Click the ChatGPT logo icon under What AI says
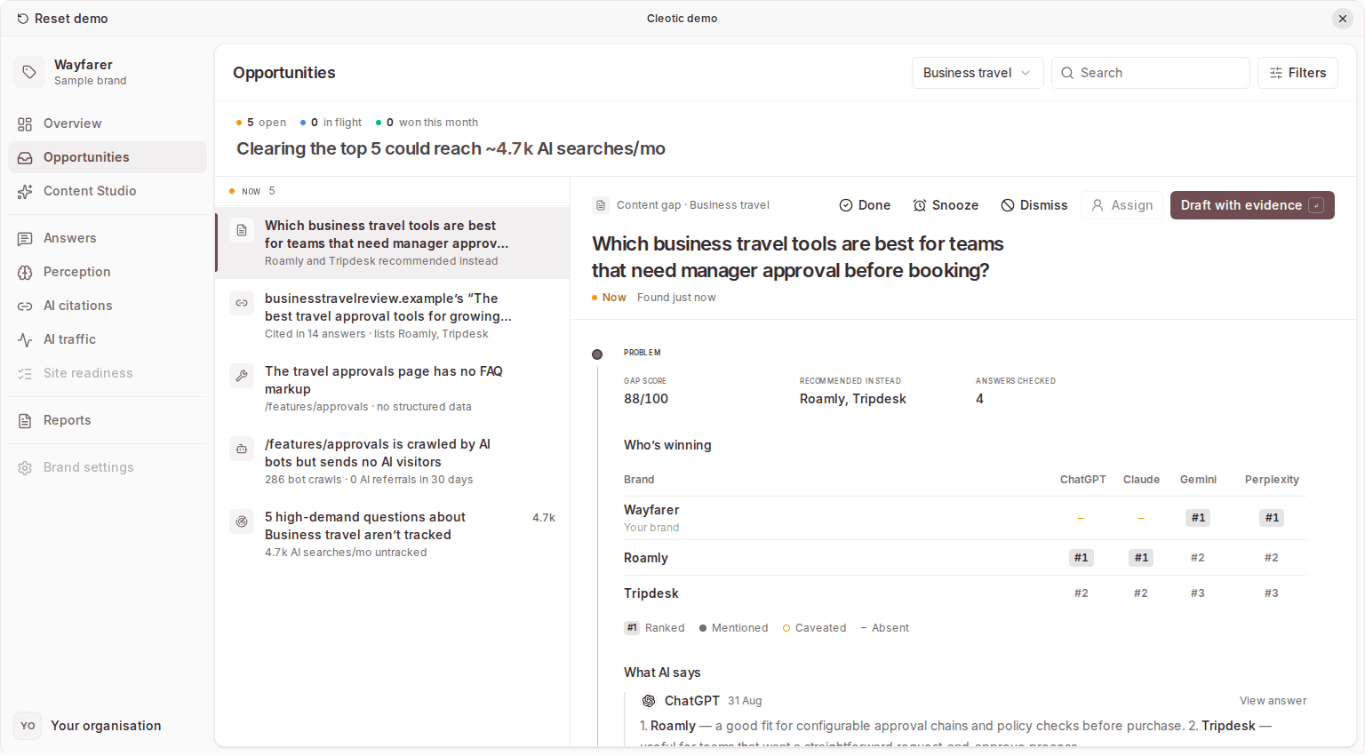The width and height of the screenshot is (1365, 756). coord(649,701)
